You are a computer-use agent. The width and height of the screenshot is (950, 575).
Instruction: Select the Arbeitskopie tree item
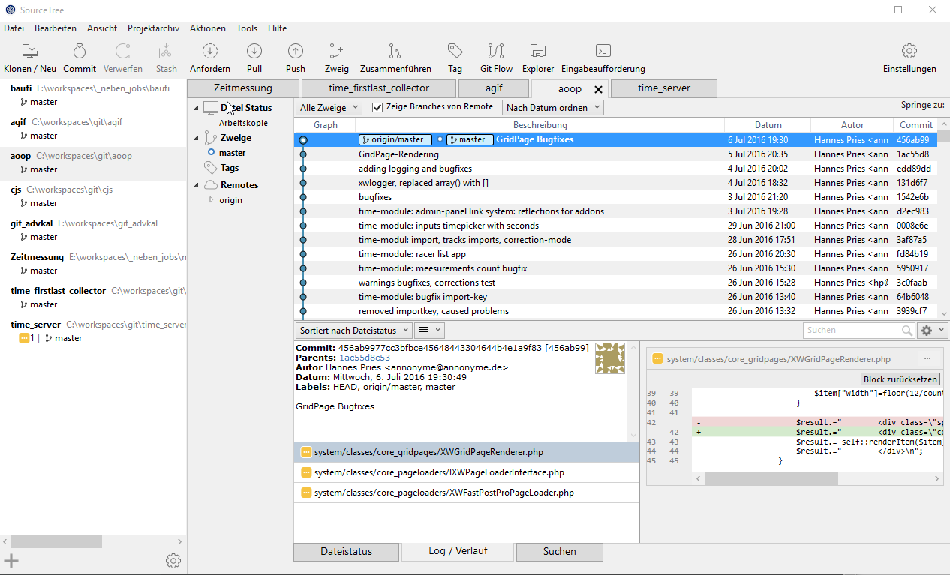click(243, 123)
